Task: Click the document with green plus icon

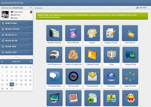Action: pos(92,98)
